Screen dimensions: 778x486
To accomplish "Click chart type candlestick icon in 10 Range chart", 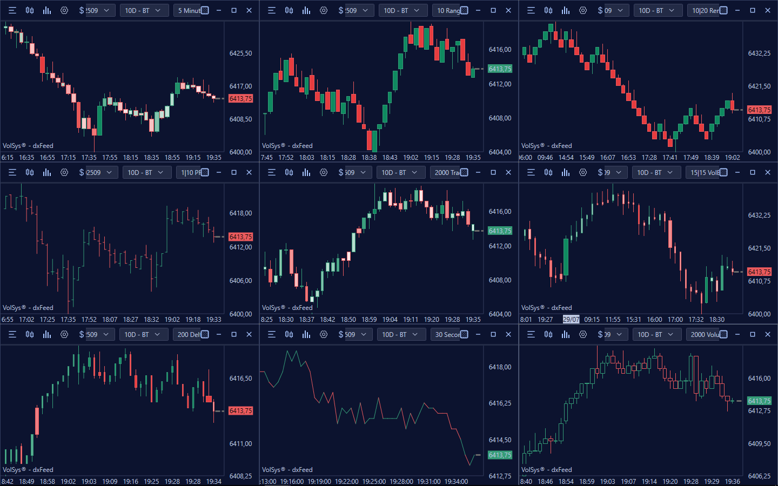I will [x=289, y=10].
